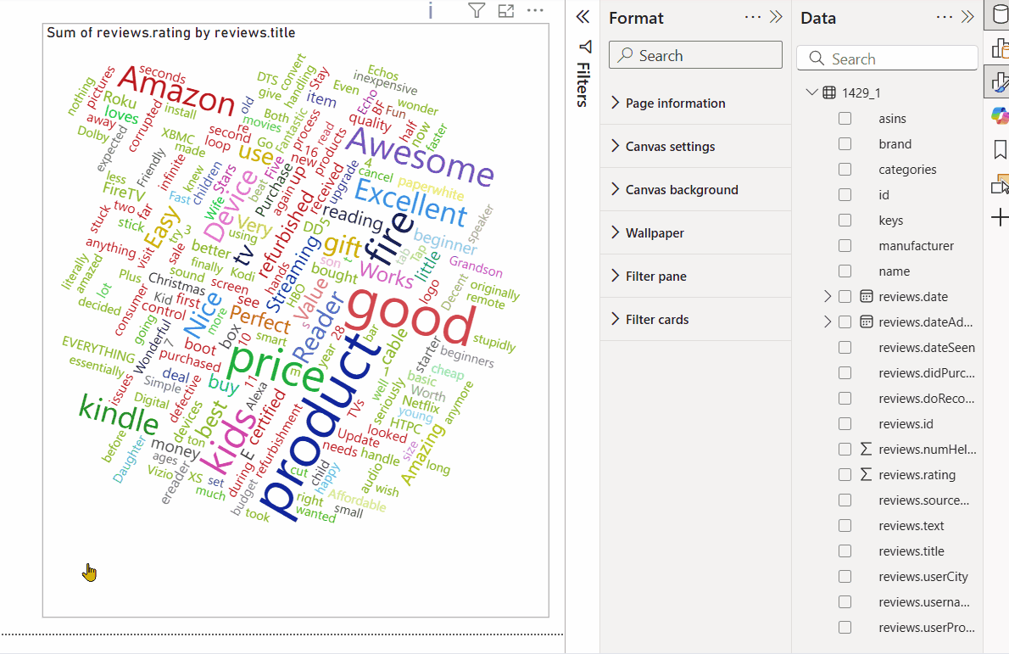Select the Data pane cylinder icon
This screenshot has height=654, width=1009.
[999, 14]
